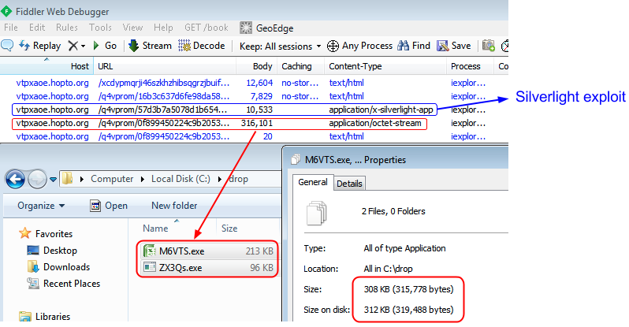Sort sessions by Content-Type column header
The image size is (629, 327).
[385, 66]
